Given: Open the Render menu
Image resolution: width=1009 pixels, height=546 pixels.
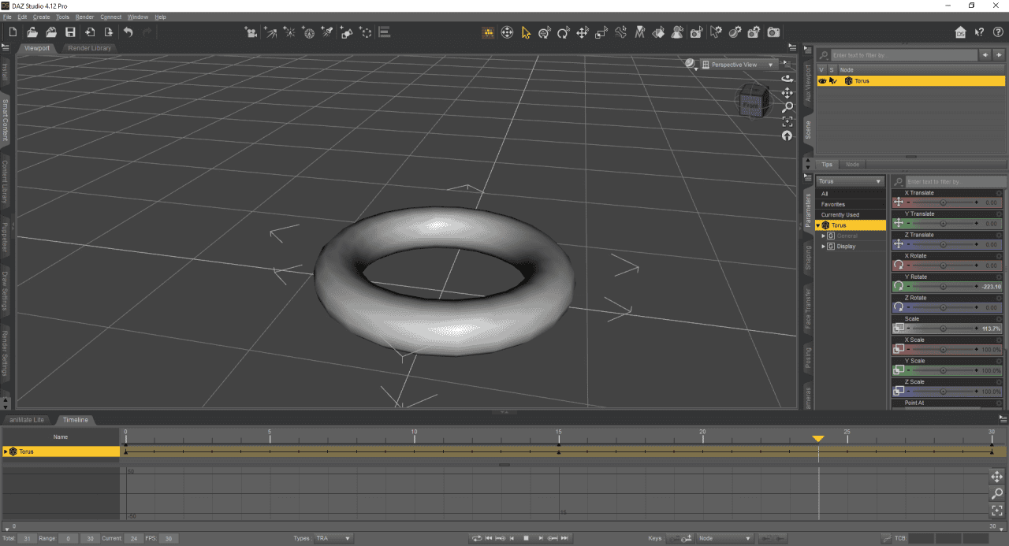Looking at the screenshot, I should 84,17.
